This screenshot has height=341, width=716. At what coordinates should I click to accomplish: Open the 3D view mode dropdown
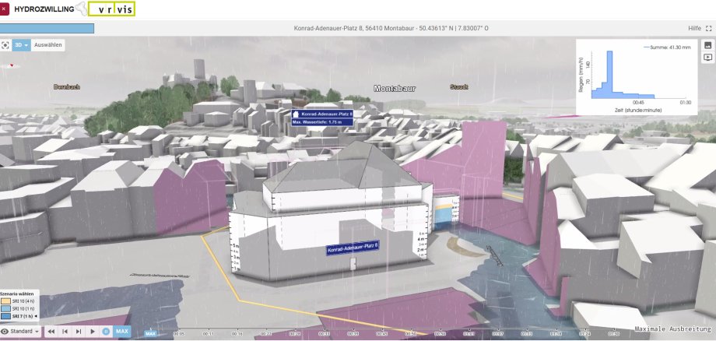click(x=22, y=45)
